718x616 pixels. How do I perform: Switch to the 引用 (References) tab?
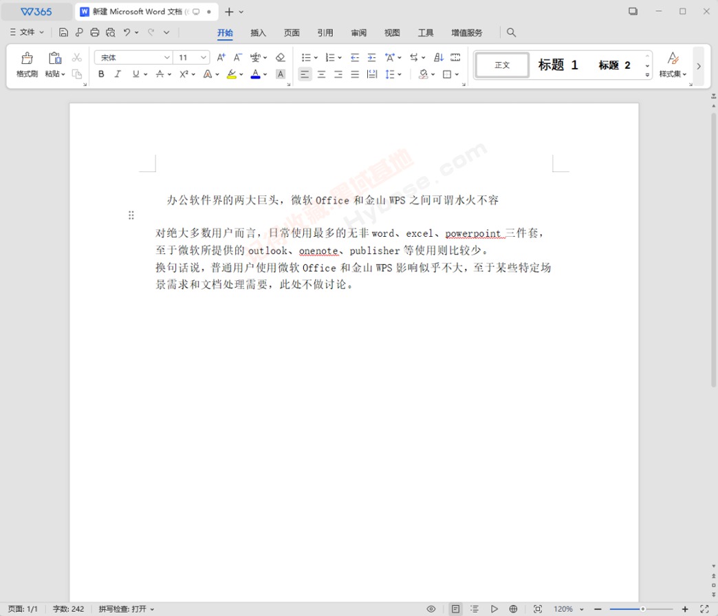click(325, 32)
